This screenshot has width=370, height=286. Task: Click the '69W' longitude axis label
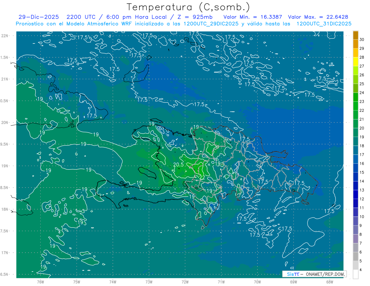294,282
